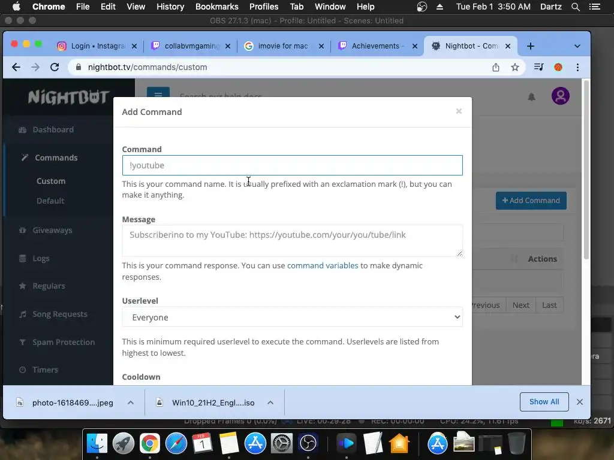Click the Command name input field
This screenshot has width=614, height=460.
click(x=292, y=165)
